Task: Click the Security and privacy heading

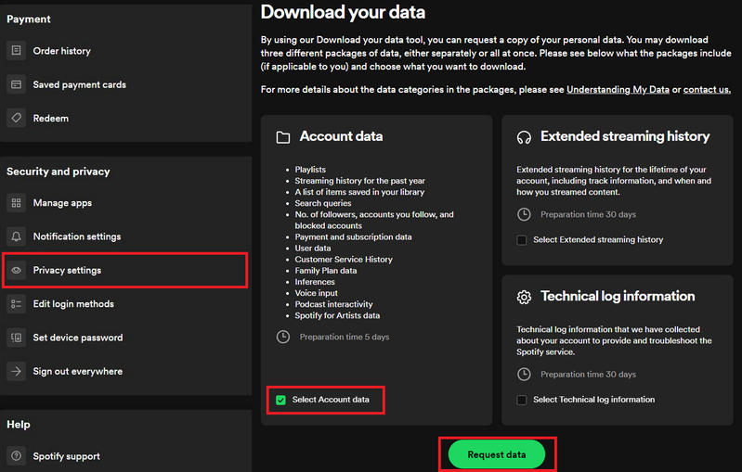Action: (59, 172)
